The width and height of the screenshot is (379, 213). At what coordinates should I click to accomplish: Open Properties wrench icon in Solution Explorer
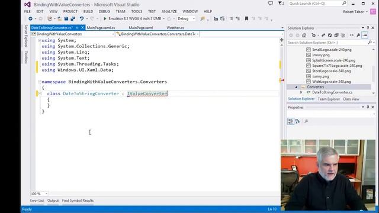tap(358, 35)
